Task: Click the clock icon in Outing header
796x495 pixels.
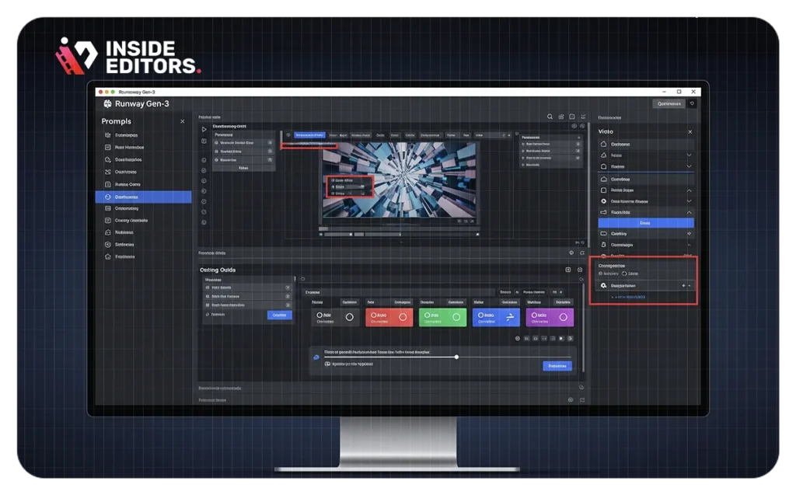Action: pyautogui.click(x=580, y=270)
